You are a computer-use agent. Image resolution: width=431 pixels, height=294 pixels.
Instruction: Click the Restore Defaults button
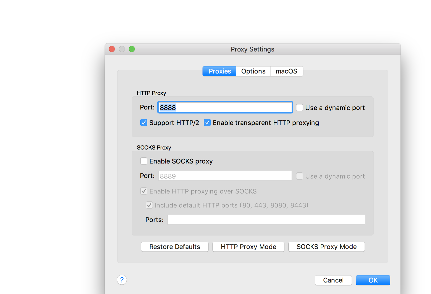click(x=175, y=247)
